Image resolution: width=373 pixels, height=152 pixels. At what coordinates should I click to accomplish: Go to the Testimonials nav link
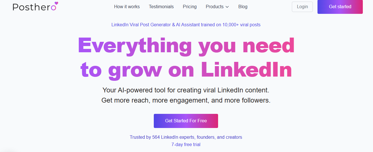(x=161, y=6)
